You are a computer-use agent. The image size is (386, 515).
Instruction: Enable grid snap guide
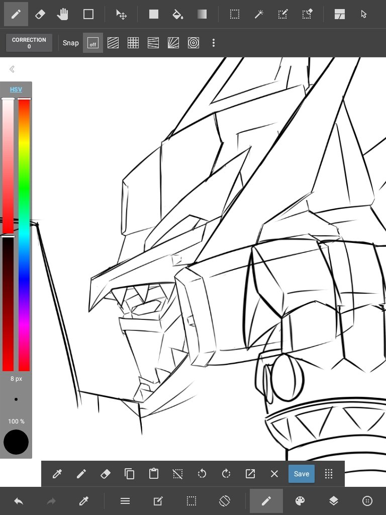133,43
